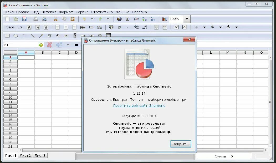
Task: Print the document using the printer icon
Action: (36, 19)
